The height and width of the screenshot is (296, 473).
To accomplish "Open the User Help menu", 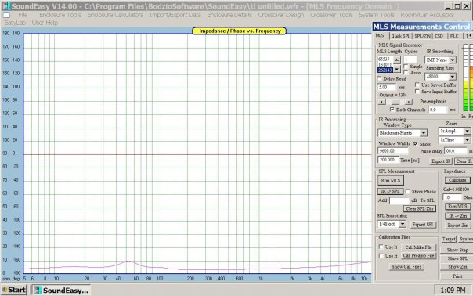I will point(45,23).
